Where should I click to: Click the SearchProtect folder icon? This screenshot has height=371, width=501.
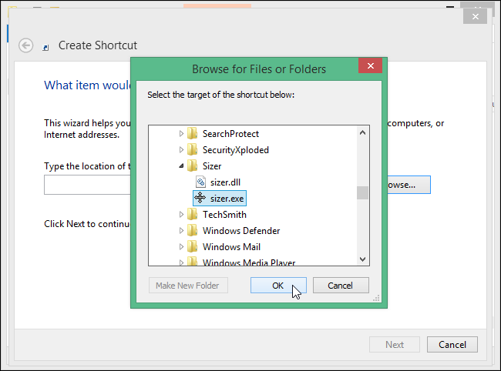pyautogui.click(x=193, y=134)
